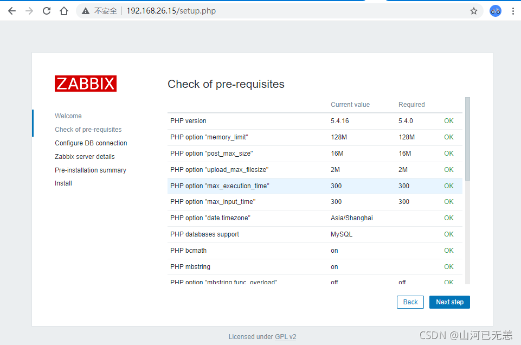Click the 5.4.16 current value
The image size is (521, 345).
tap(339, 120)
